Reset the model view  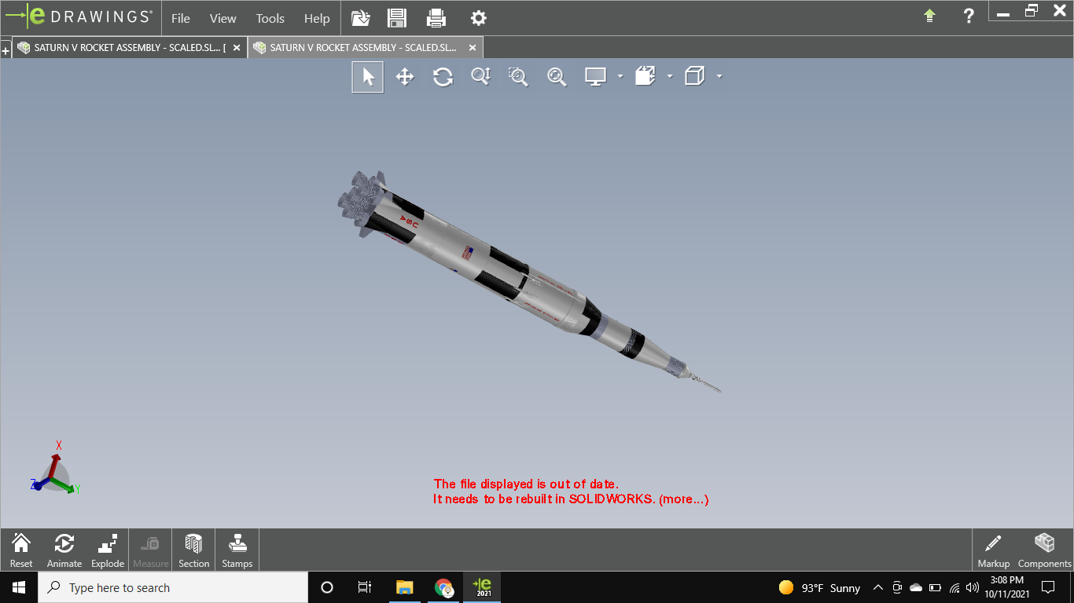tap(20, 549)
